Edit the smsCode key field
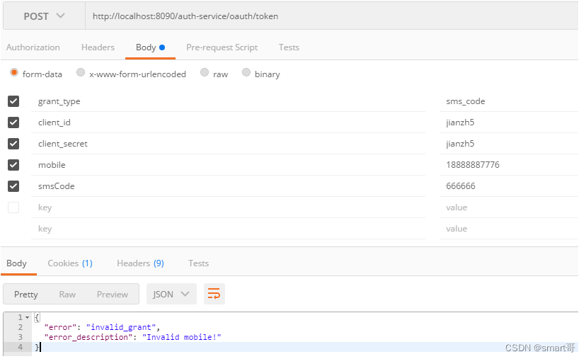Screen dimensions: 586x359 228,186
